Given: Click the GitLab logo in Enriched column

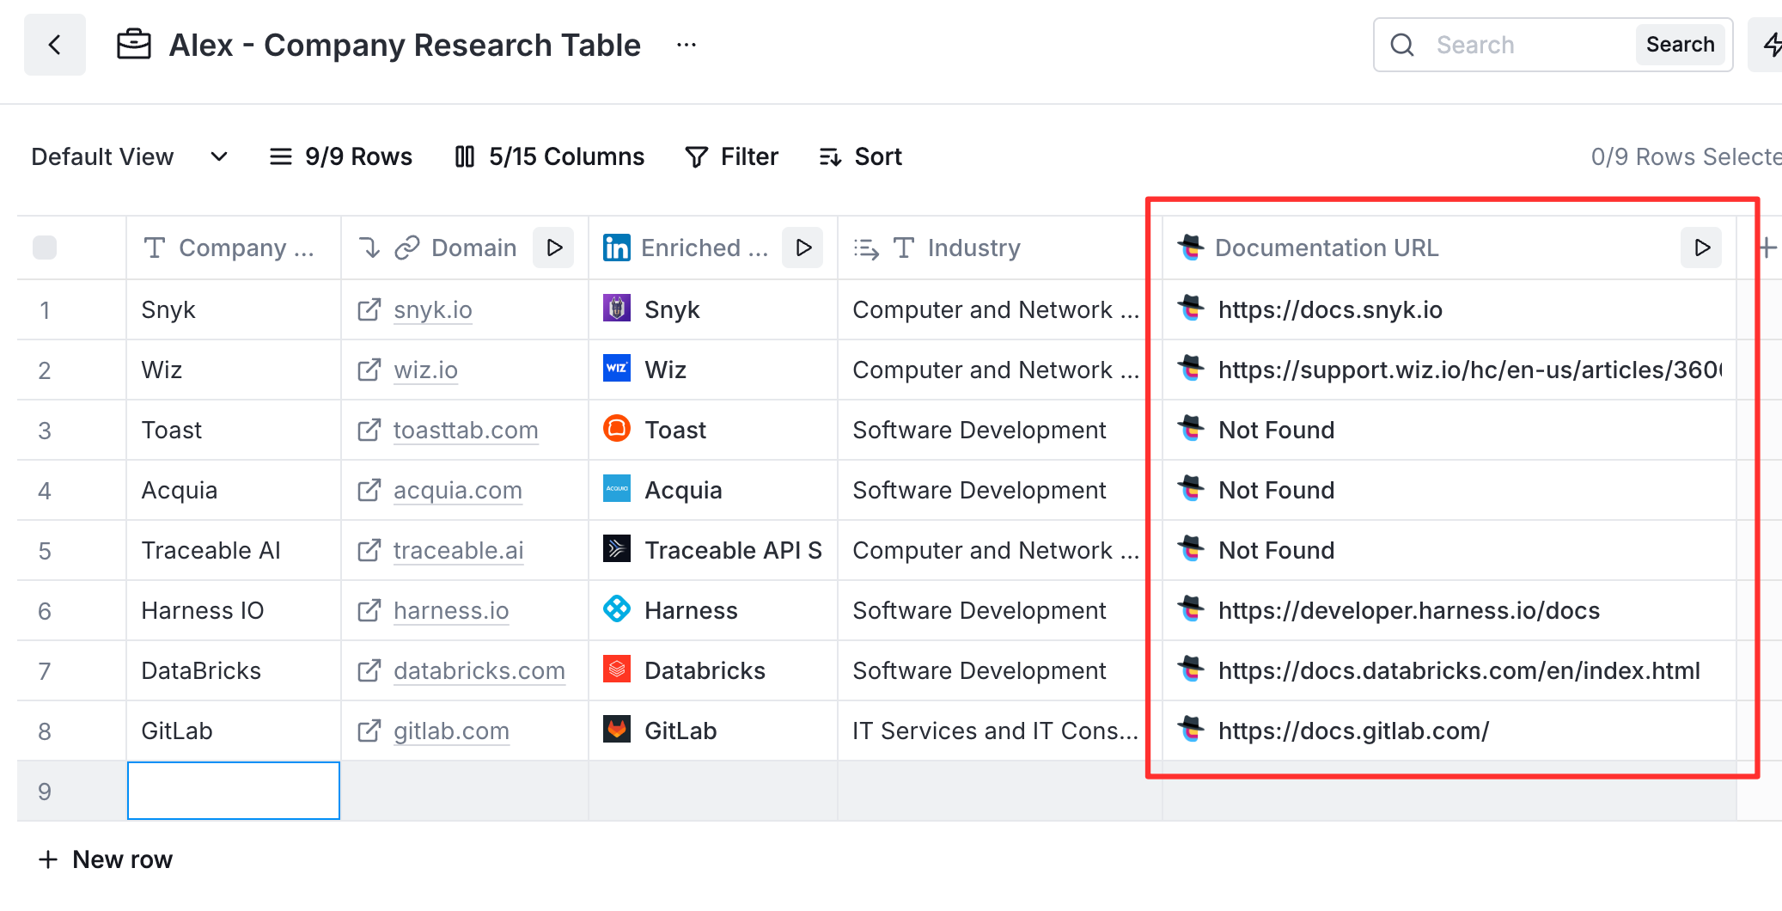Looking at the screenshot, I should [x=617, y=729].
